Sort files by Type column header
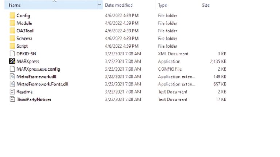The height and width of the screenshot is (157, 280). (x=163, y=5)
